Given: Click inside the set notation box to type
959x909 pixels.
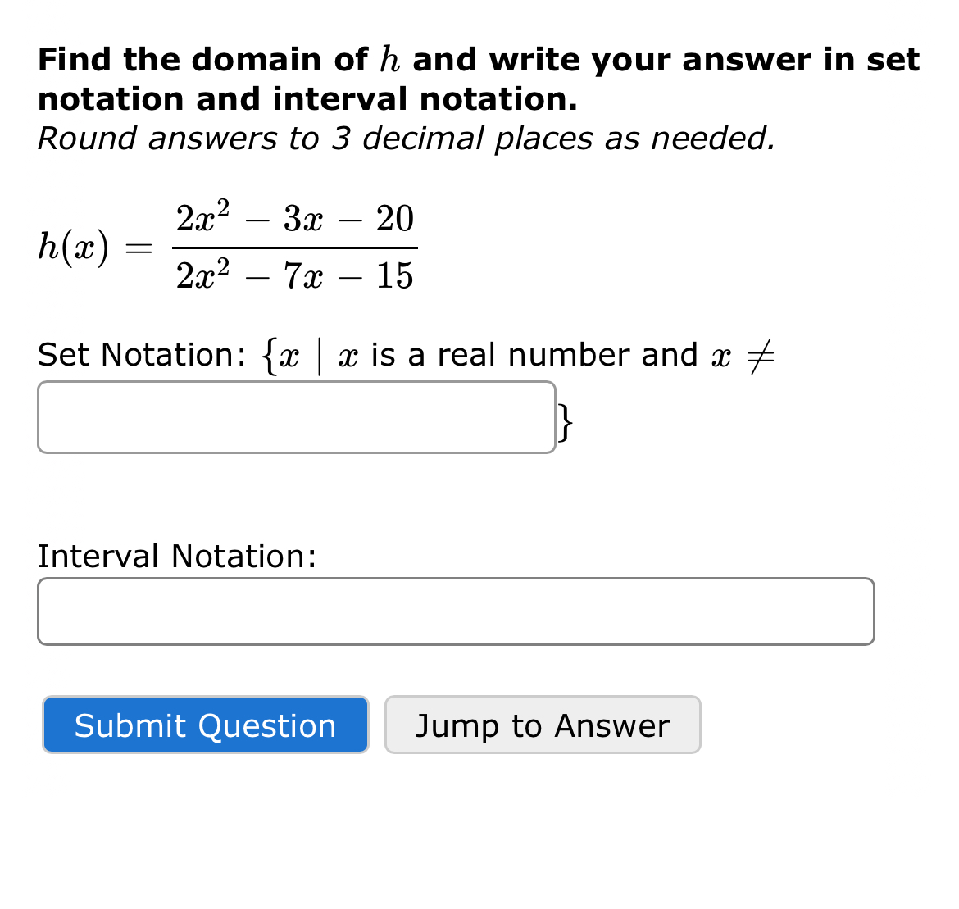Looking at the screenshot, I should point(295,417).
